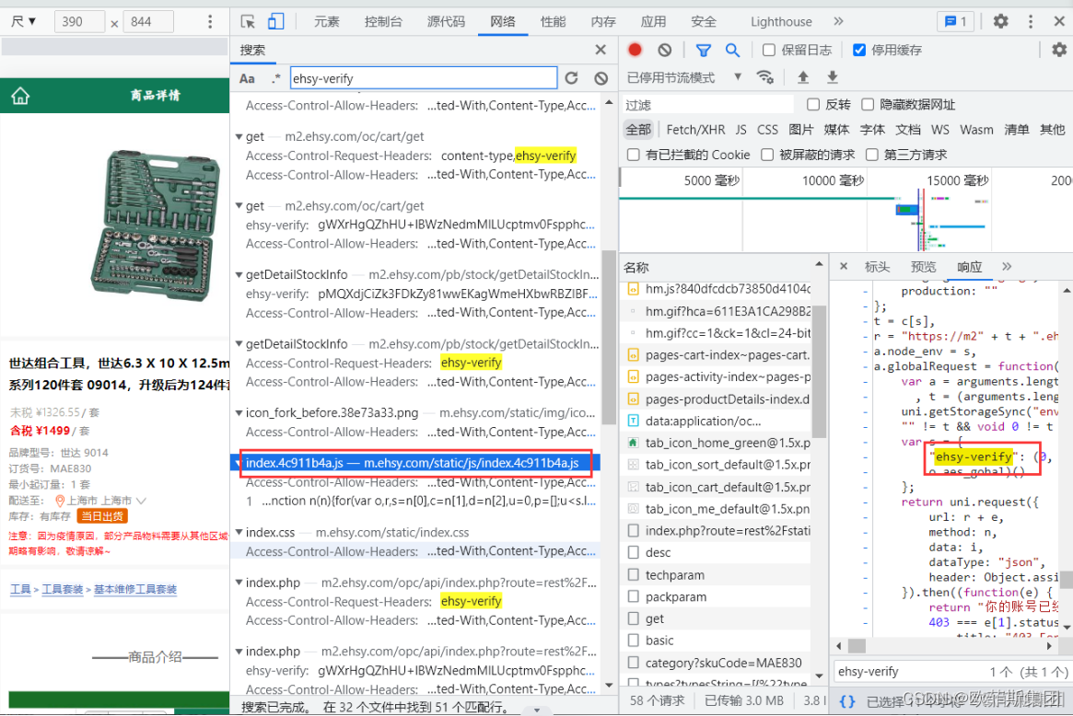Check blocked requests checkbox
Screen dimensions: 1073x716
(x=767, y=155)
